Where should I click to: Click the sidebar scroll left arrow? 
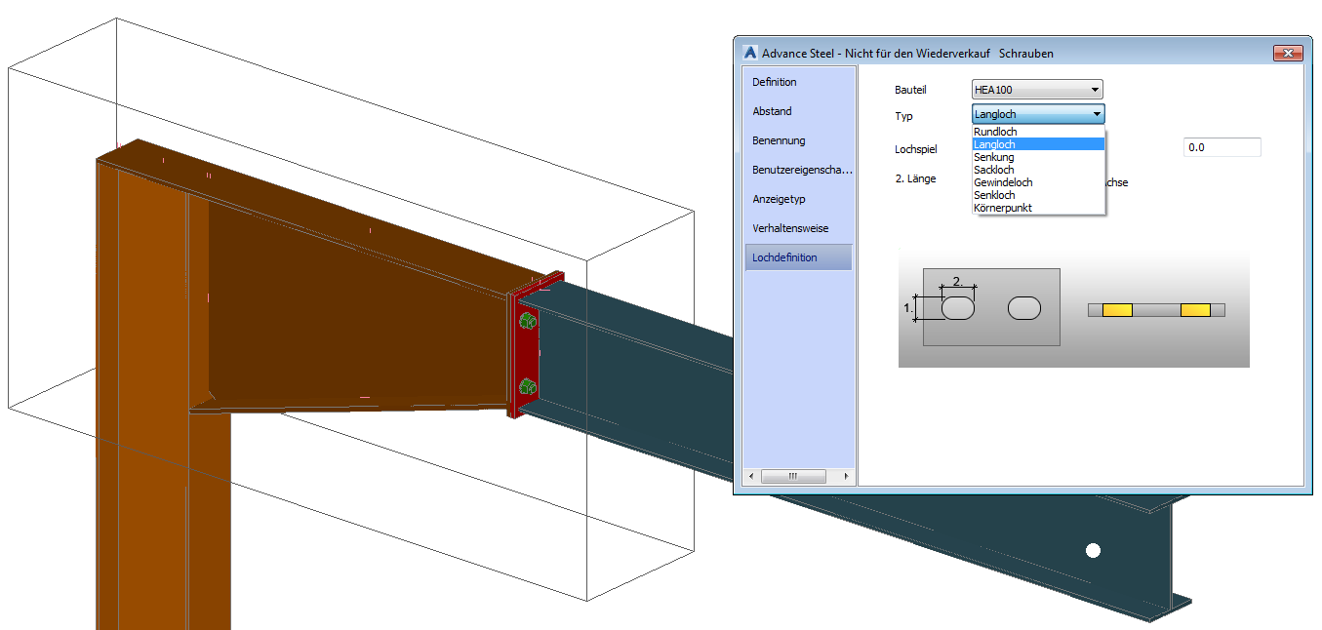[750, 477]
